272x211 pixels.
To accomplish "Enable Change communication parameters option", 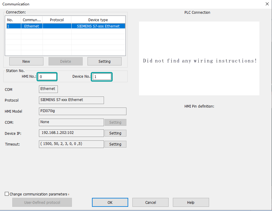I will tap(7, 194).
